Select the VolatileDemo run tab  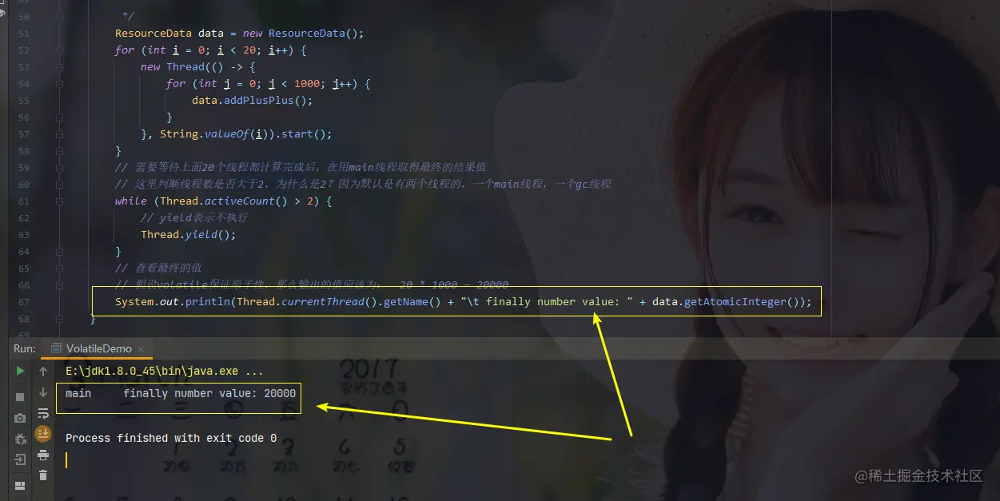98,348
